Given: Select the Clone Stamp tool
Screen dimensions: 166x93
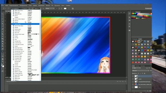Looking at the screenshot, I should [3, 34].
